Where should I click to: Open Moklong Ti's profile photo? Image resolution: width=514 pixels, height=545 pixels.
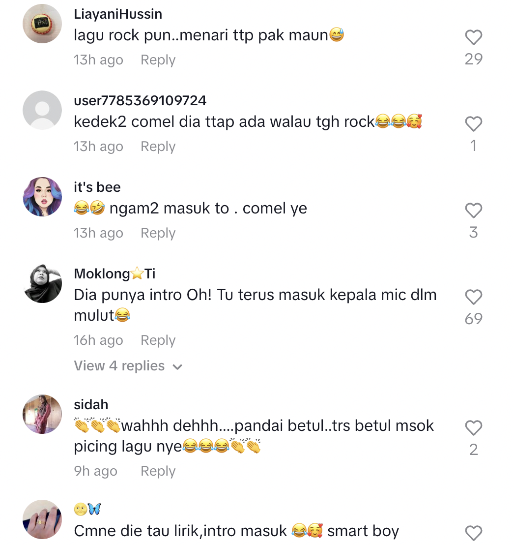43,283
